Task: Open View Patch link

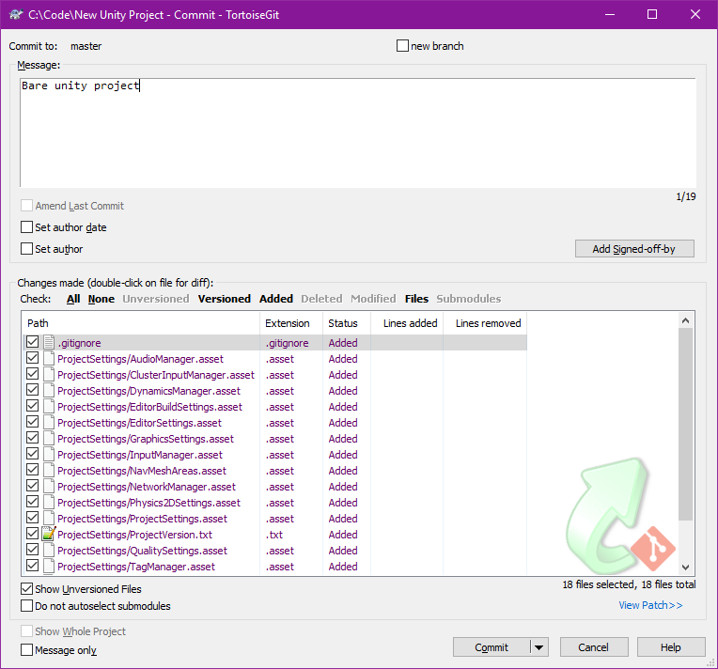Action: click(650, 605)
